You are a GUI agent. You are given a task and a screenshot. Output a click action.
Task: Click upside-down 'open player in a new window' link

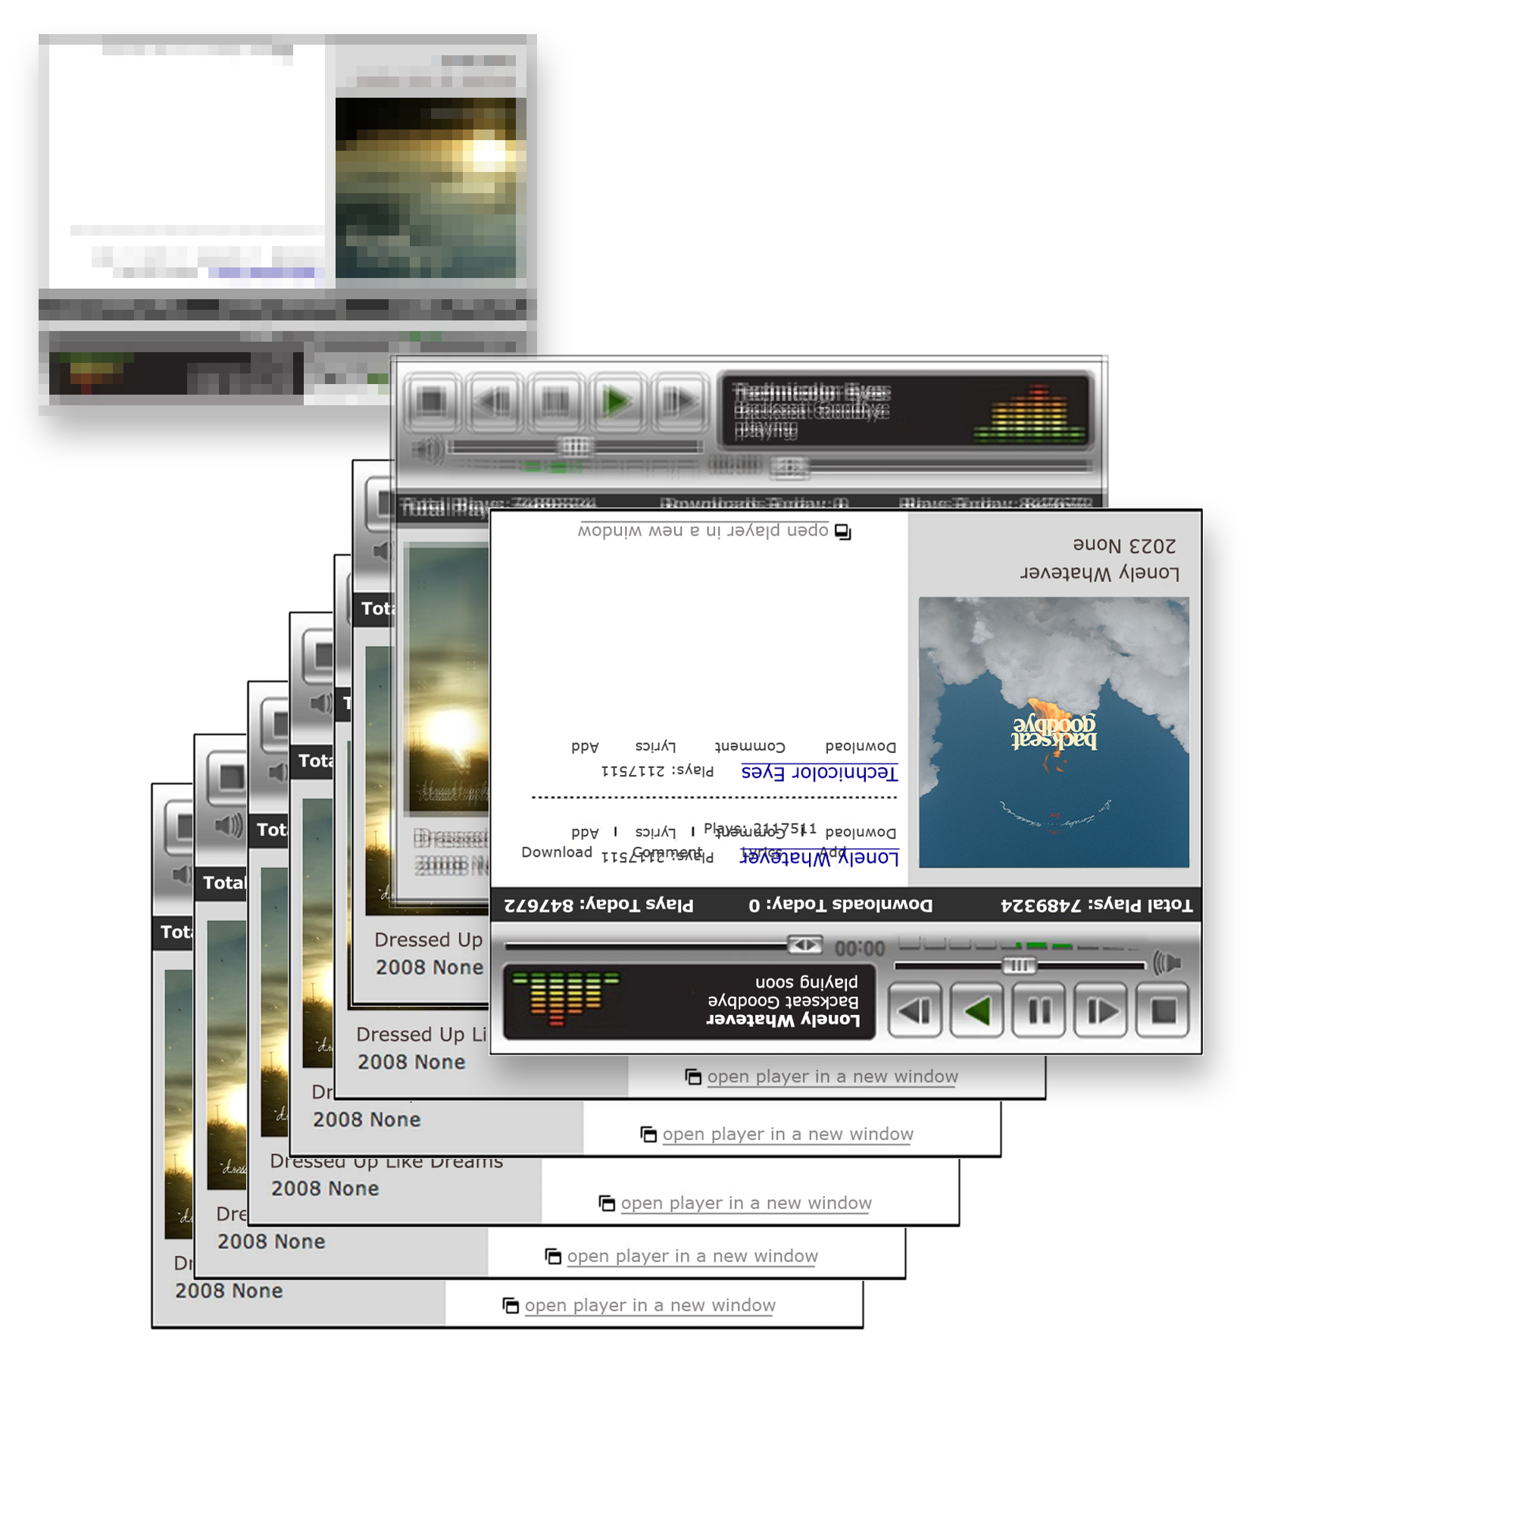(x=703, y=531)
